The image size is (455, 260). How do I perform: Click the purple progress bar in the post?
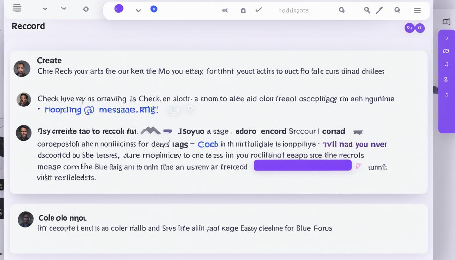tap(302, 165)
